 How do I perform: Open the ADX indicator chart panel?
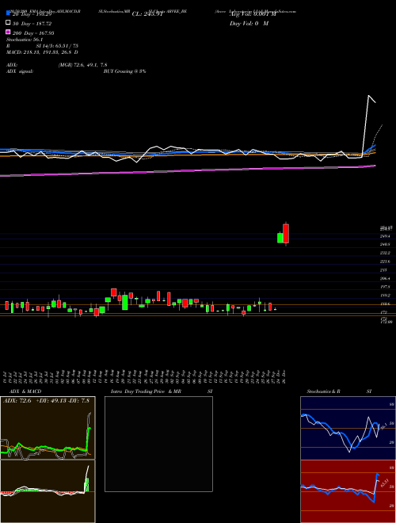point(48,428)
